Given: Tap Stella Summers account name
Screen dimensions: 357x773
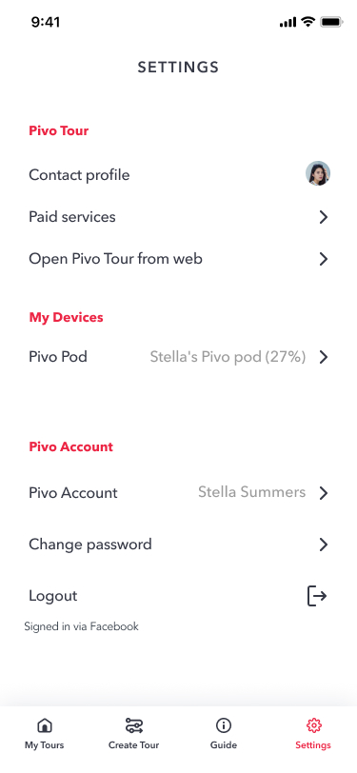Looking at the screenshot, I should 252,492.
